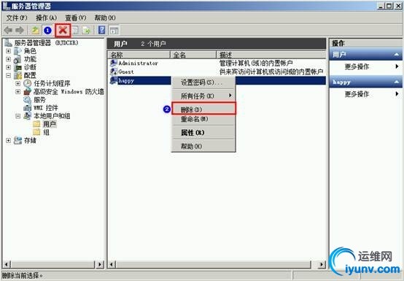Click the blue Help toolbar icon
Viewport: 404px width, 281px height.
click(x=102, y=31)
